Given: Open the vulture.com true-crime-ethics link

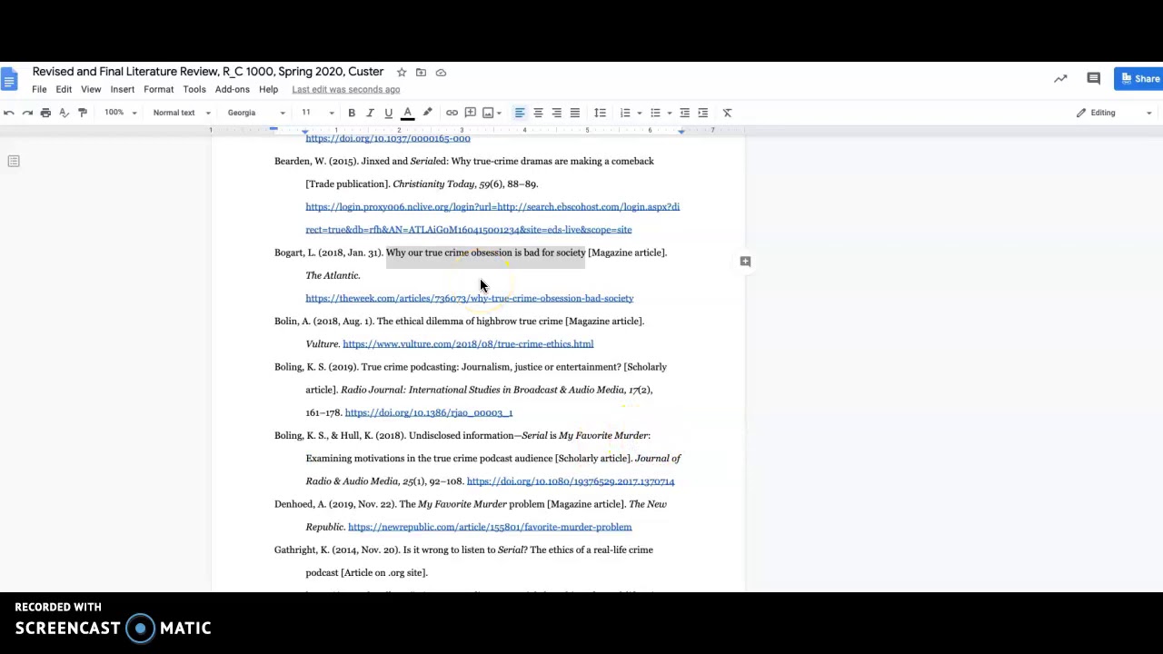Looking at the screenshot, I should tap(468, 343).
